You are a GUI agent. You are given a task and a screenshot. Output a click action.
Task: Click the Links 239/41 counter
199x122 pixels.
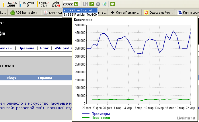56,4
